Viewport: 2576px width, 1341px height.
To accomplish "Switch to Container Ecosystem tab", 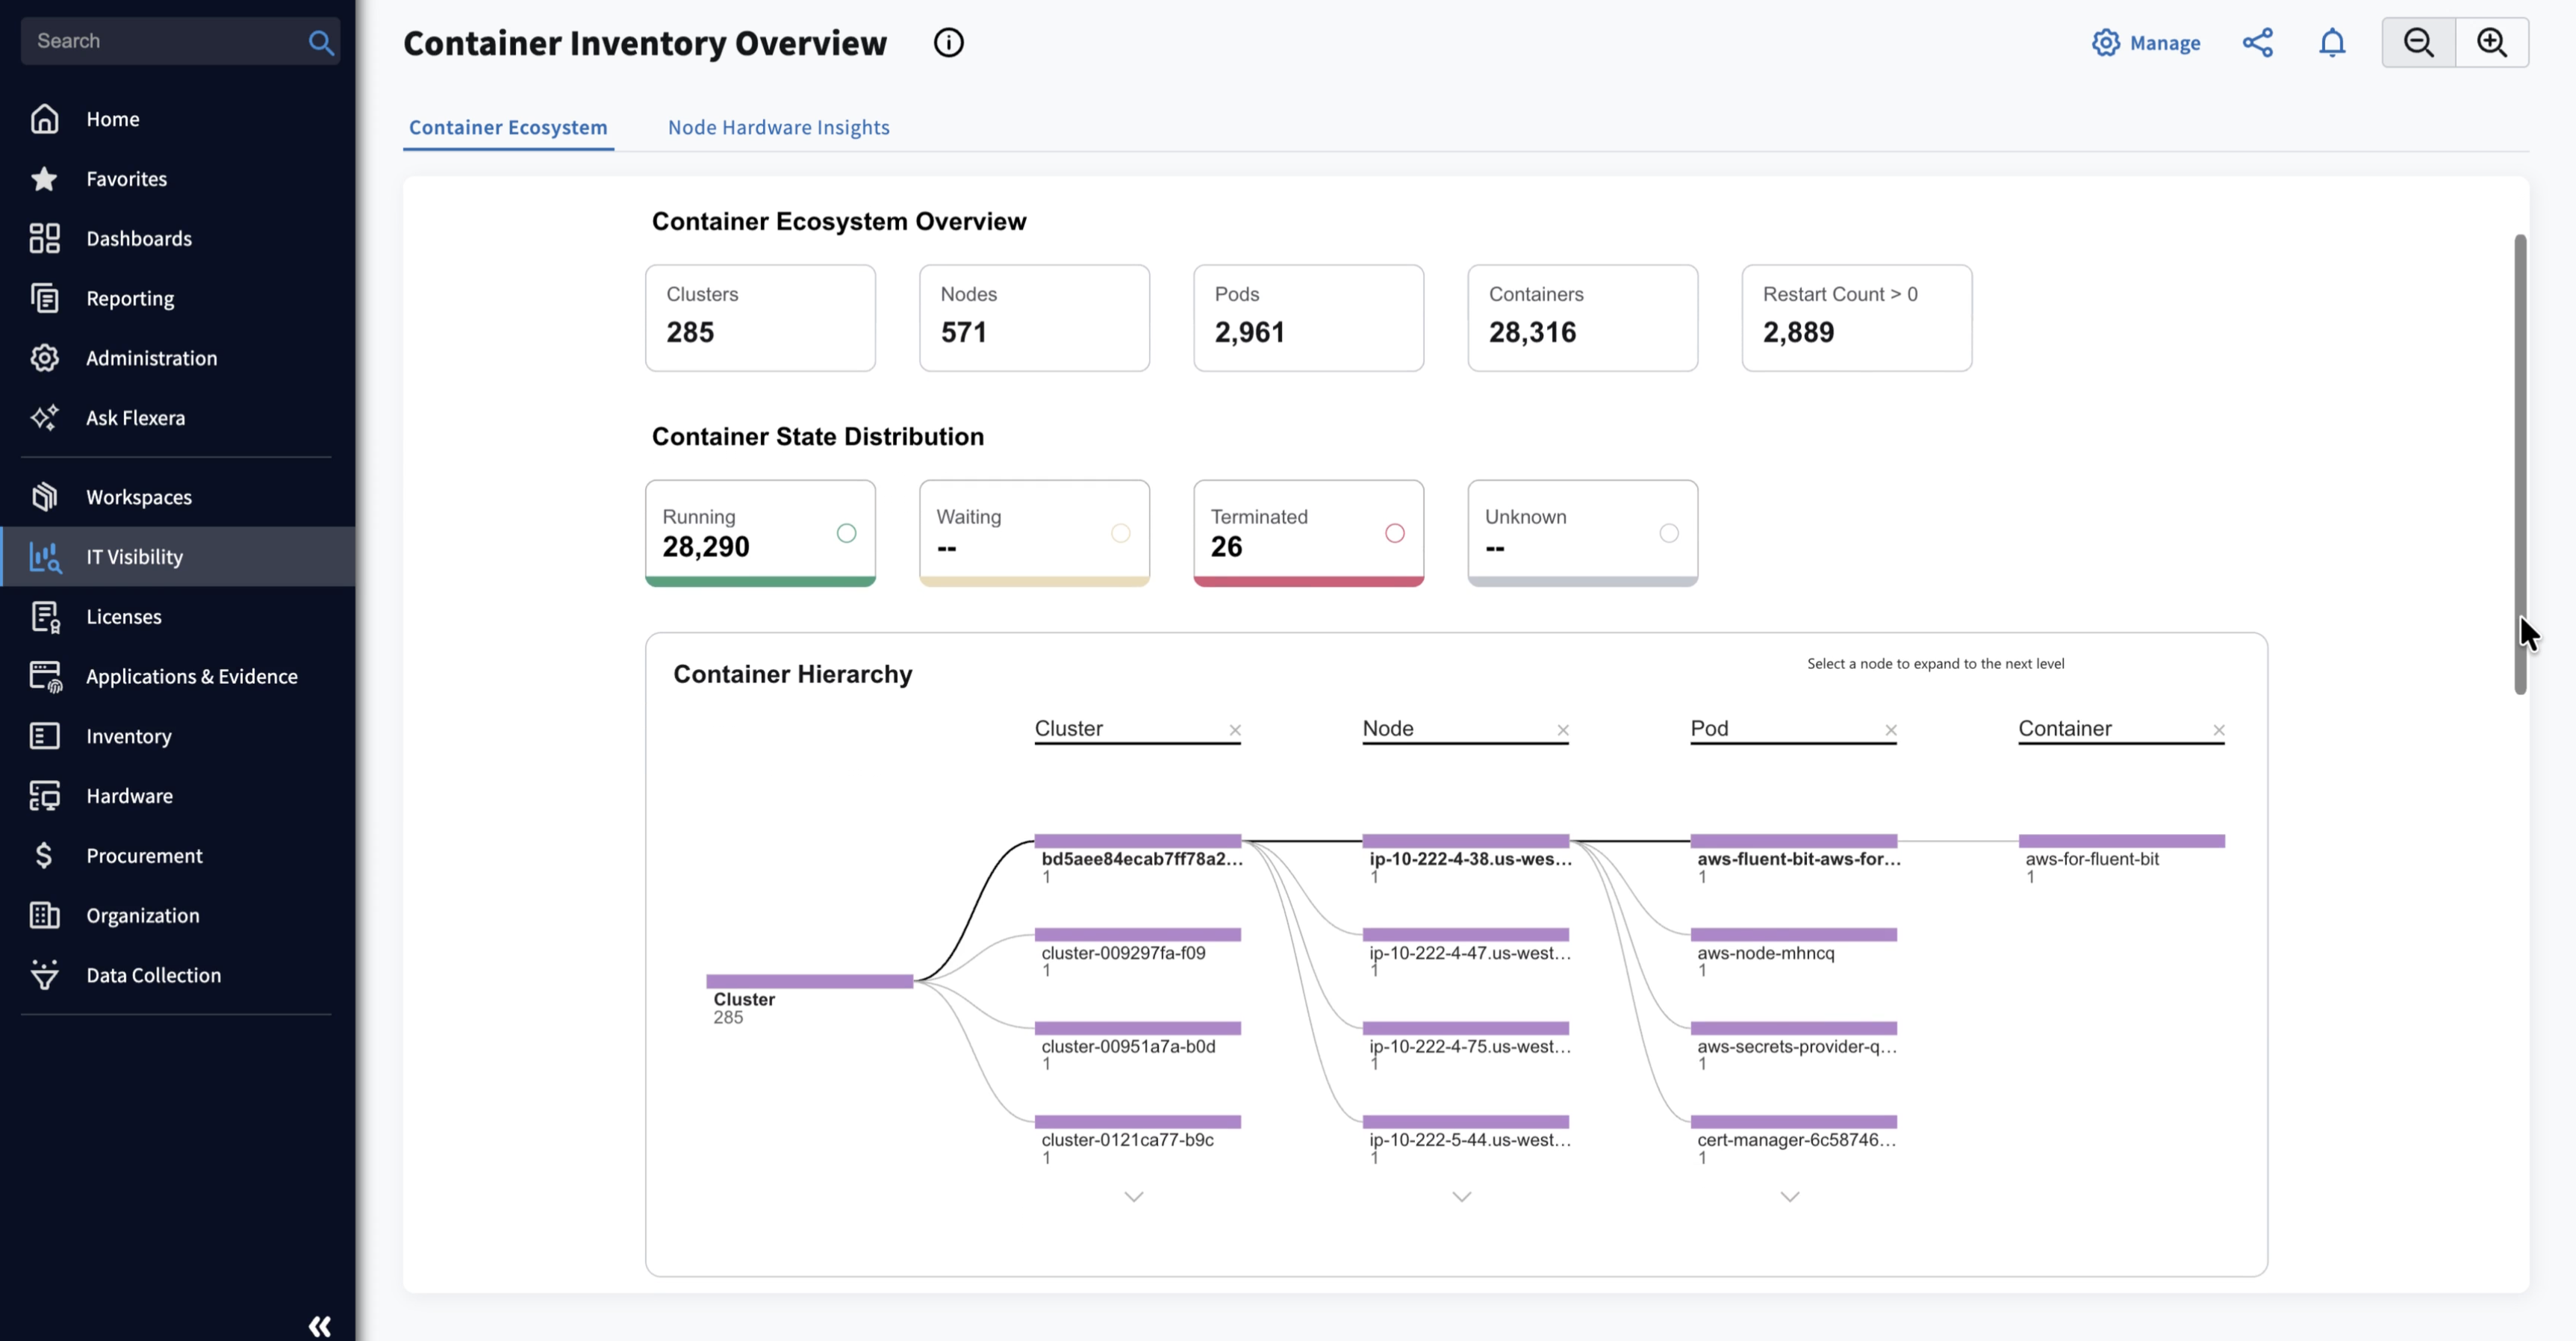I will point(508,127).
